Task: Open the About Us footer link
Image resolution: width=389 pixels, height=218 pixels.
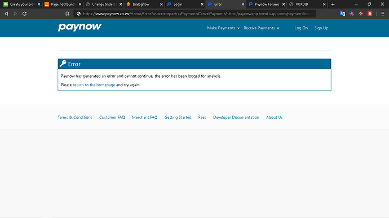Action: [275, 117]
